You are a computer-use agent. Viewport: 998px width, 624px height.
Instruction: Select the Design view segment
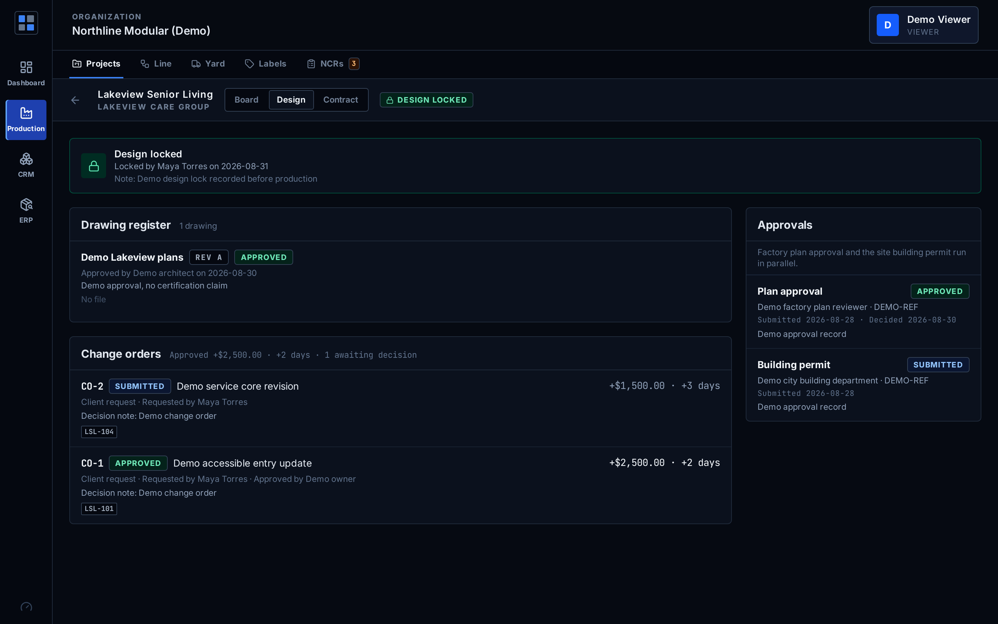pyautogui.click(x=291, y=100)
